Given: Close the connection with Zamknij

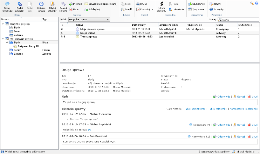Looking at the screenshot, I should coord(215,4).
